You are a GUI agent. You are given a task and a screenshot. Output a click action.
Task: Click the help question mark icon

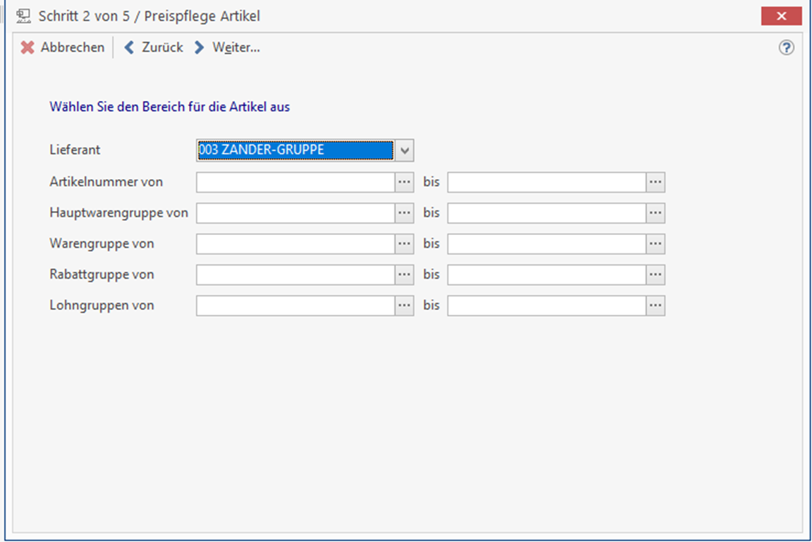[786, 48]
